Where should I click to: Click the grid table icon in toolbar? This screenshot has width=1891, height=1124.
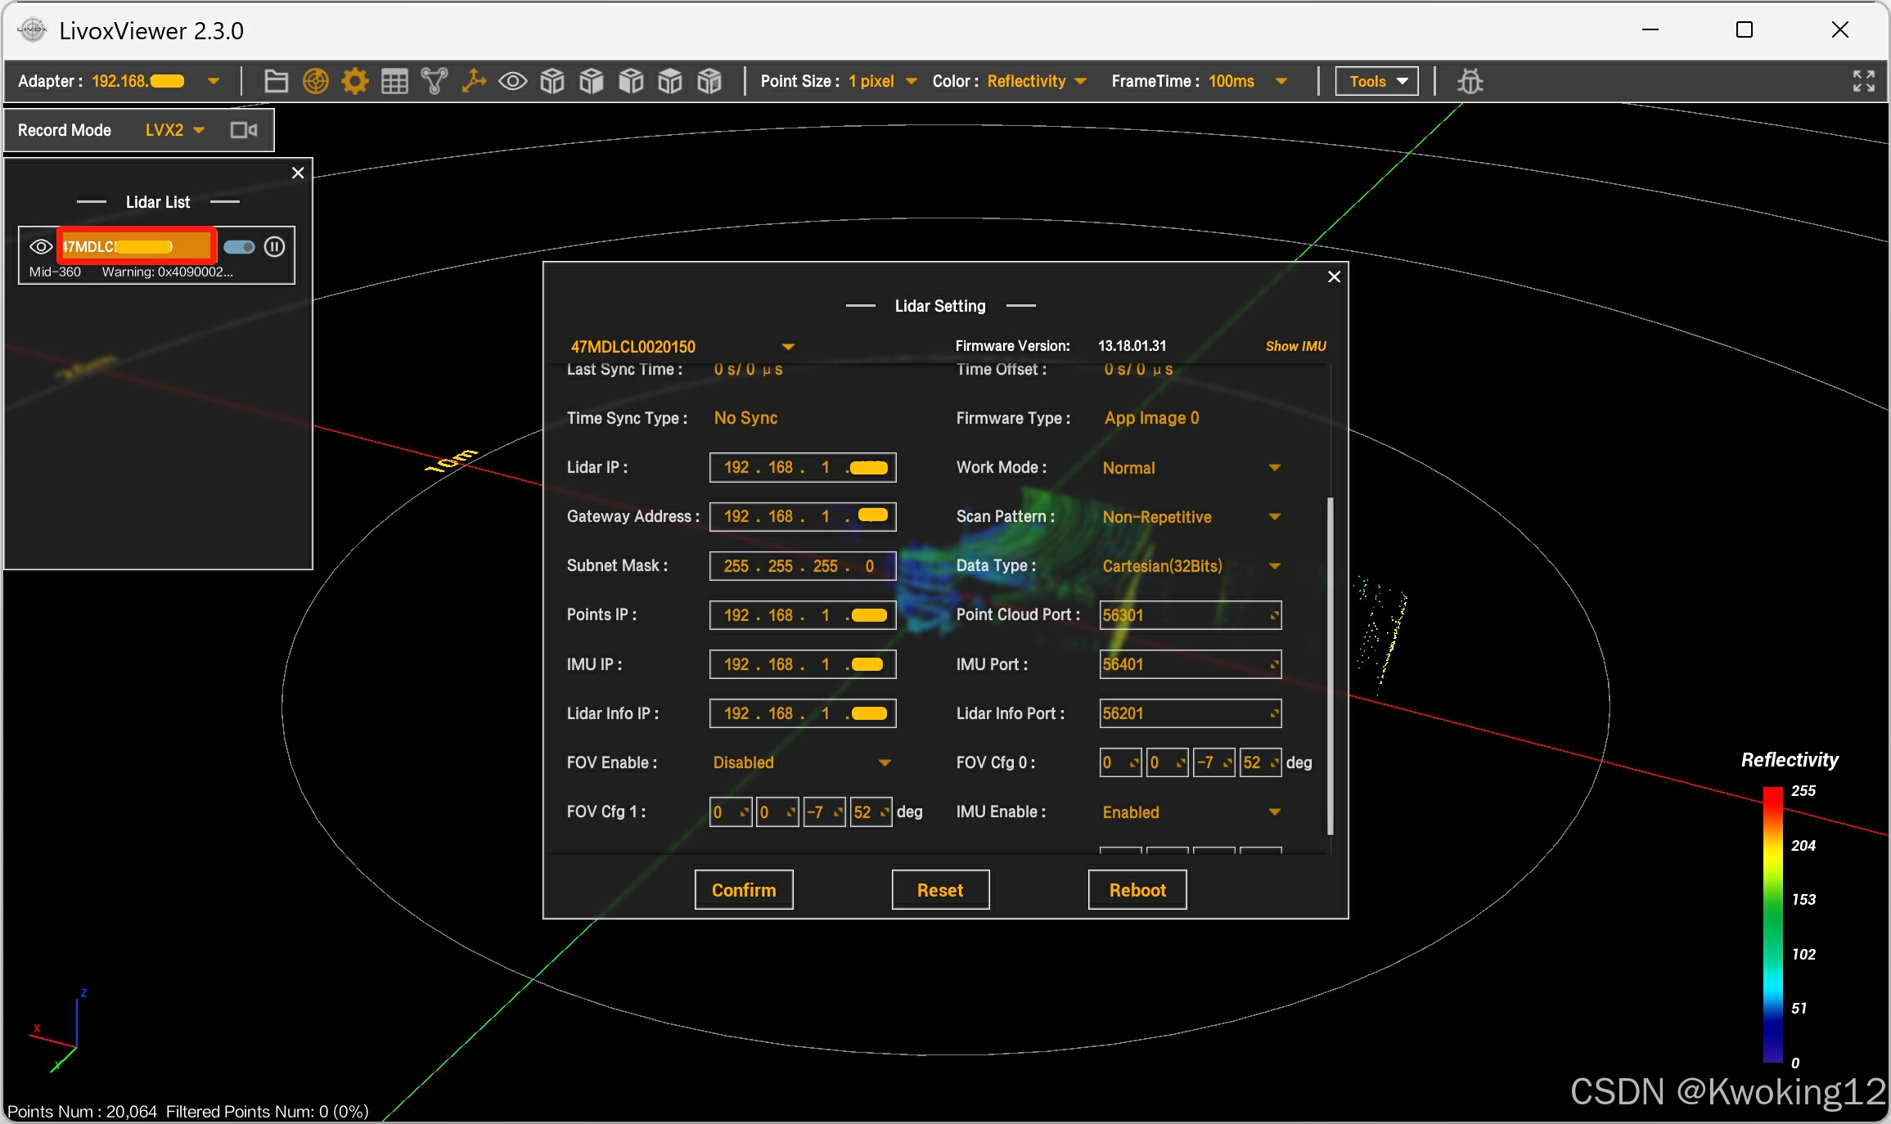point(394,81)
